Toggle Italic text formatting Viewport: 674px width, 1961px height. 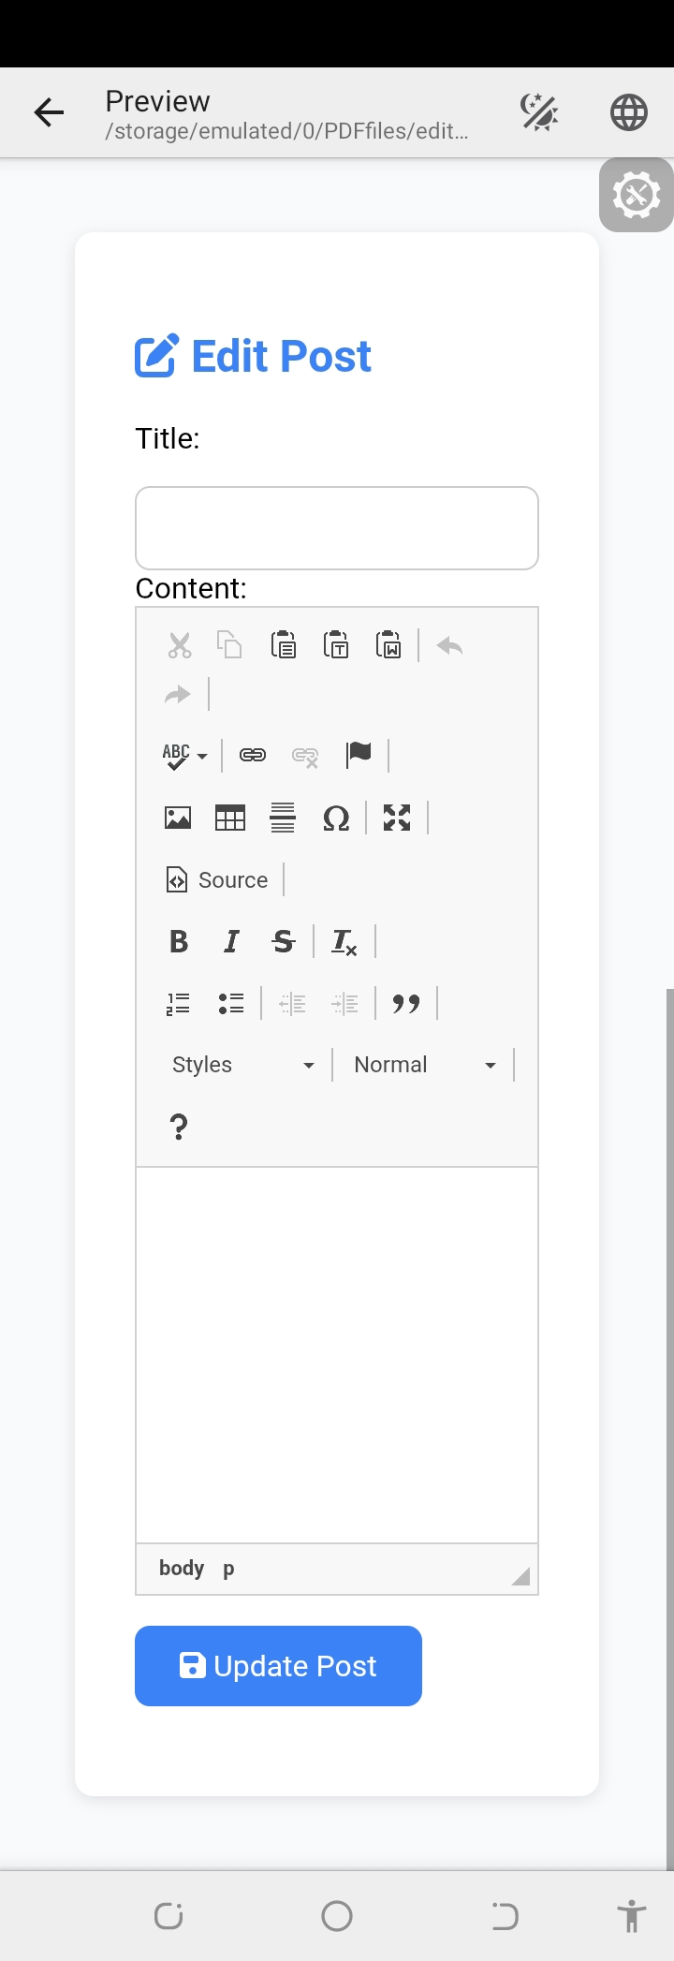click(x=231, y=941)
